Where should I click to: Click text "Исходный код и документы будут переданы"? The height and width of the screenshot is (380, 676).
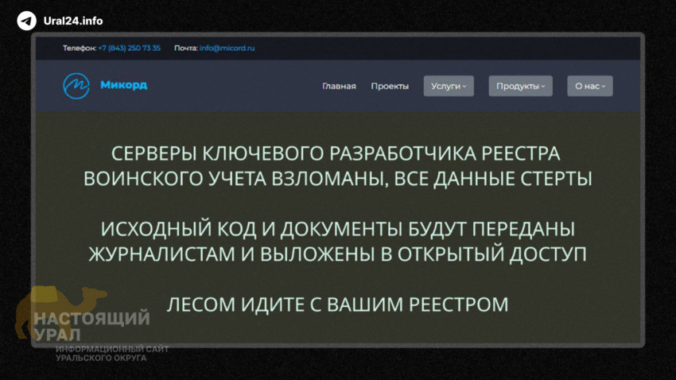337,229
